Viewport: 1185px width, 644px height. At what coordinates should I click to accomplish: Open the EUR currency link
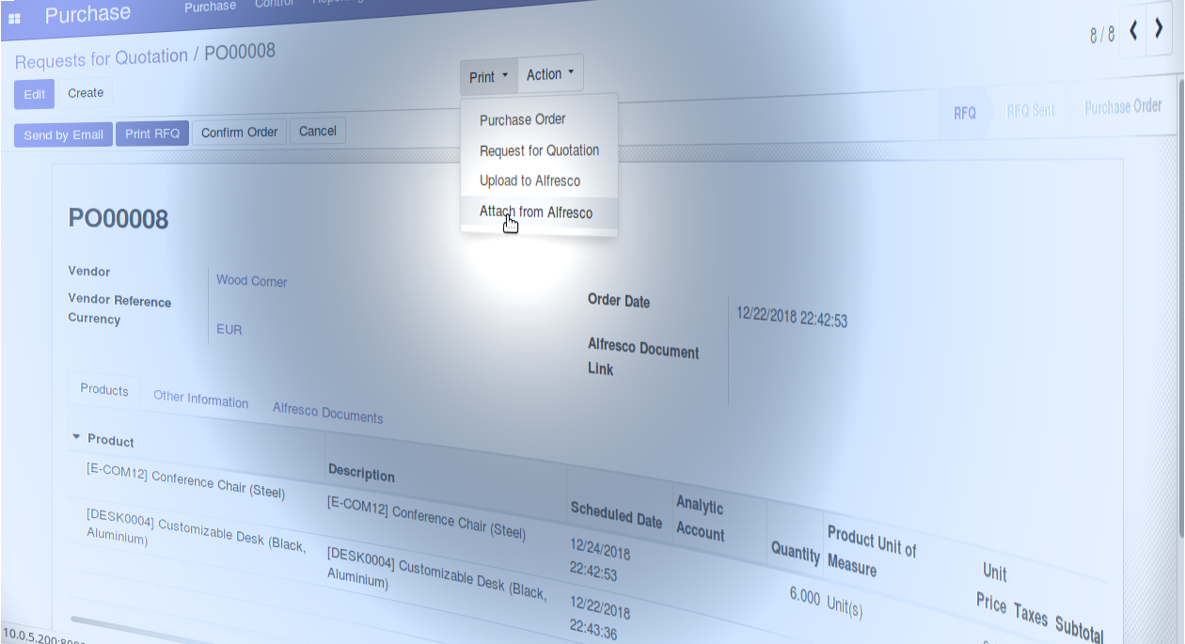(x=229, y=330)
